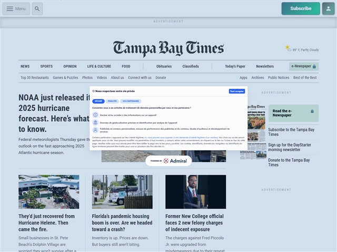337x252 pixels.
Task: Click lock icon in Read the e-Newspaper card
Action: pyautogui.click(x=312, y=111)
